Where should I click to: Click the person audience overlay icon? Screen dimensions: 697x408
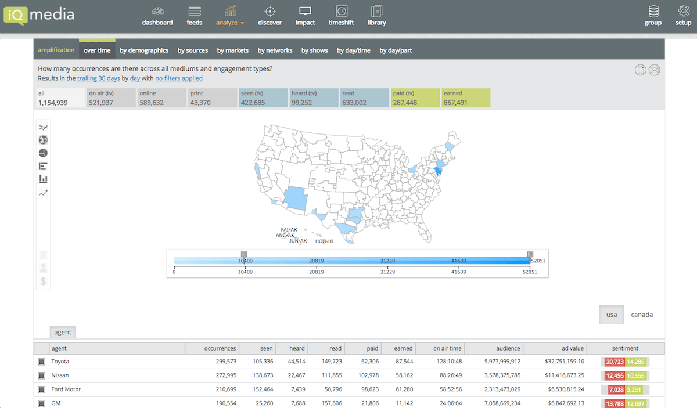43,268
